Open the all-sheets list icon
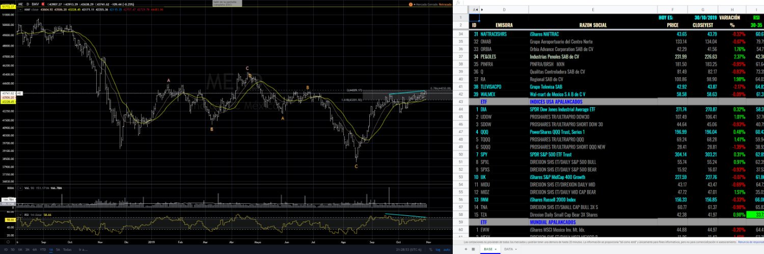The width and height of the screenshot is (764, 254). 473,249
